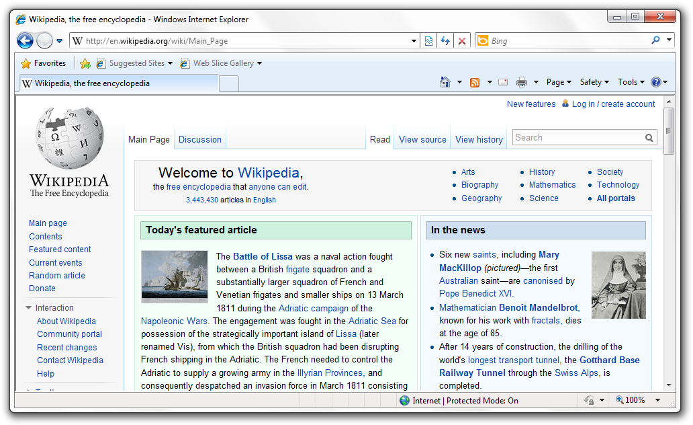Open the Random article sidebar link

point(57,275)
